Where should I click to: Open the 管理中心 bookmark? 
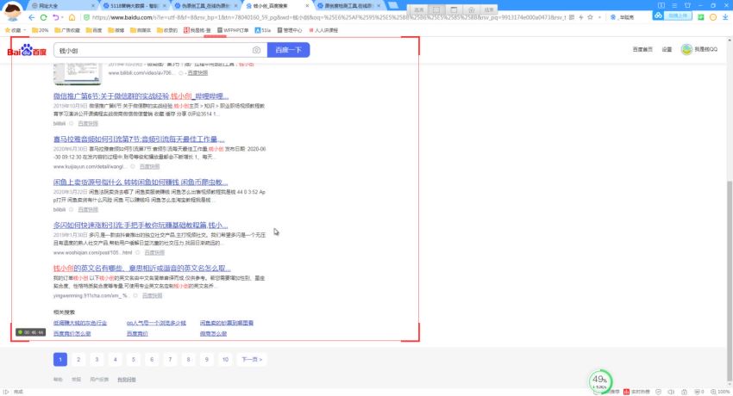click(290, 30)
